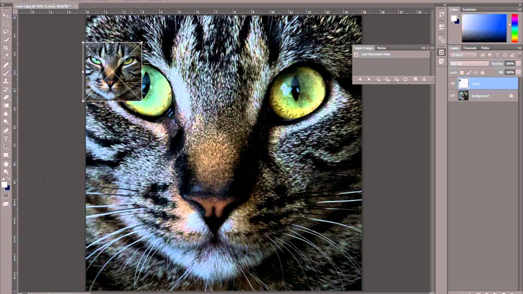Image resolution: width=523 pixels, height=294 pixels.
Task: Create a new layer comp
Action: point(415,79)
